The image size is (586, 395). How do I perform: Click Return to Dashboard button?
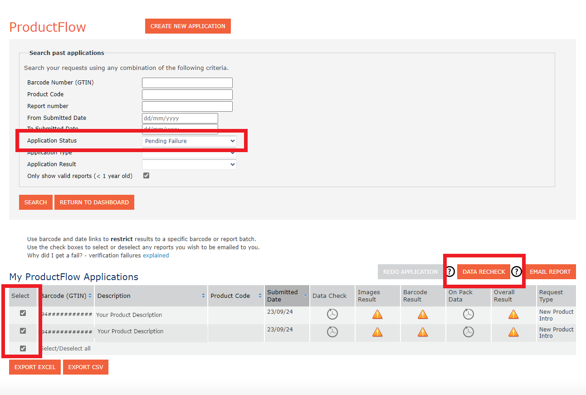pos(94,202)
